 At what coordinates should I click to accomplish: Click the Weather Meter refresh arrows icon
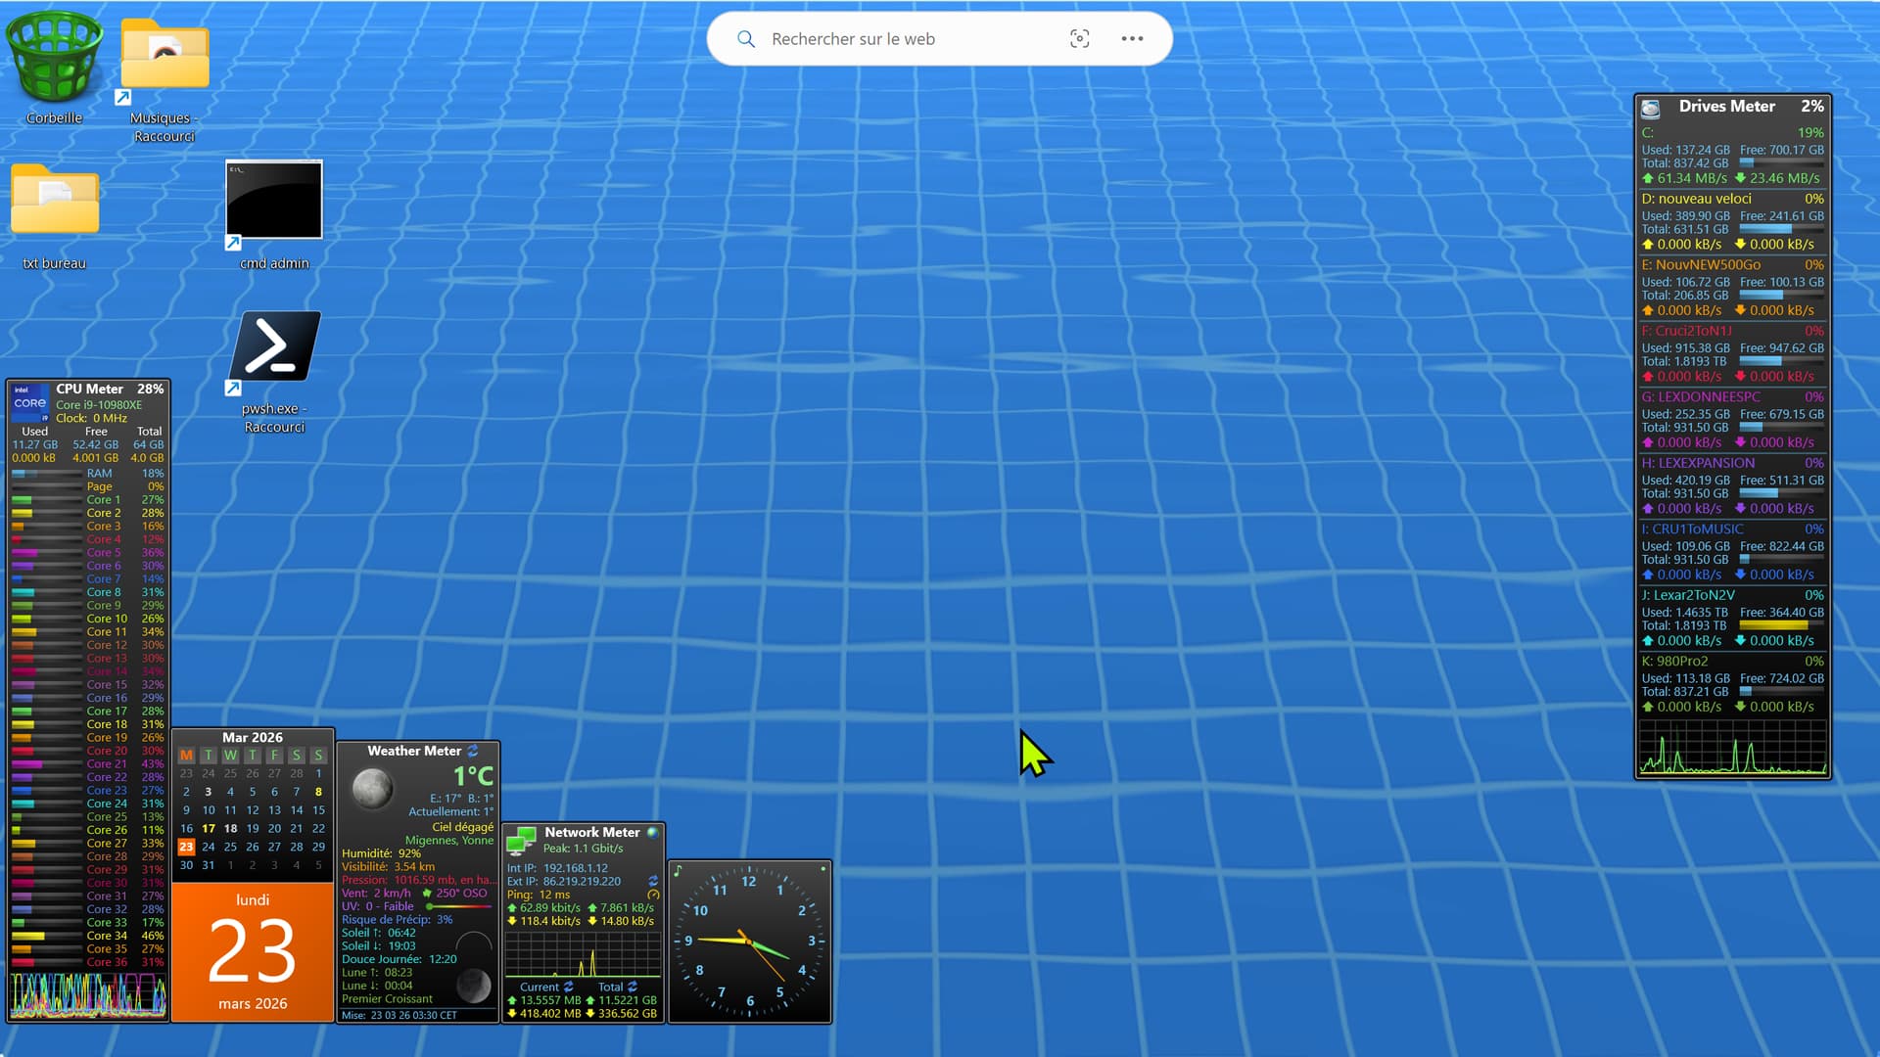[473, 751]
